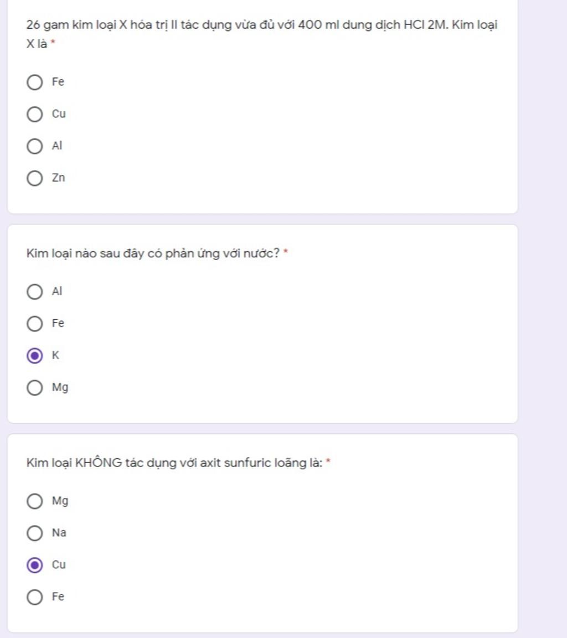Select Mg in sunfuric loãng question
The height and width of the screenshot is (638, 567).
point(34,501)
